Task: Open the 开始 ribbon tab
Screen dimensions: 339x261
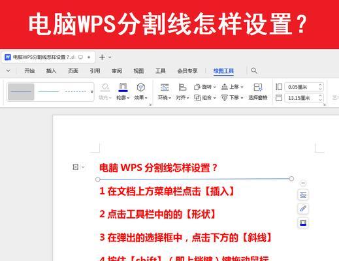Action: click(x=29, y=70)
